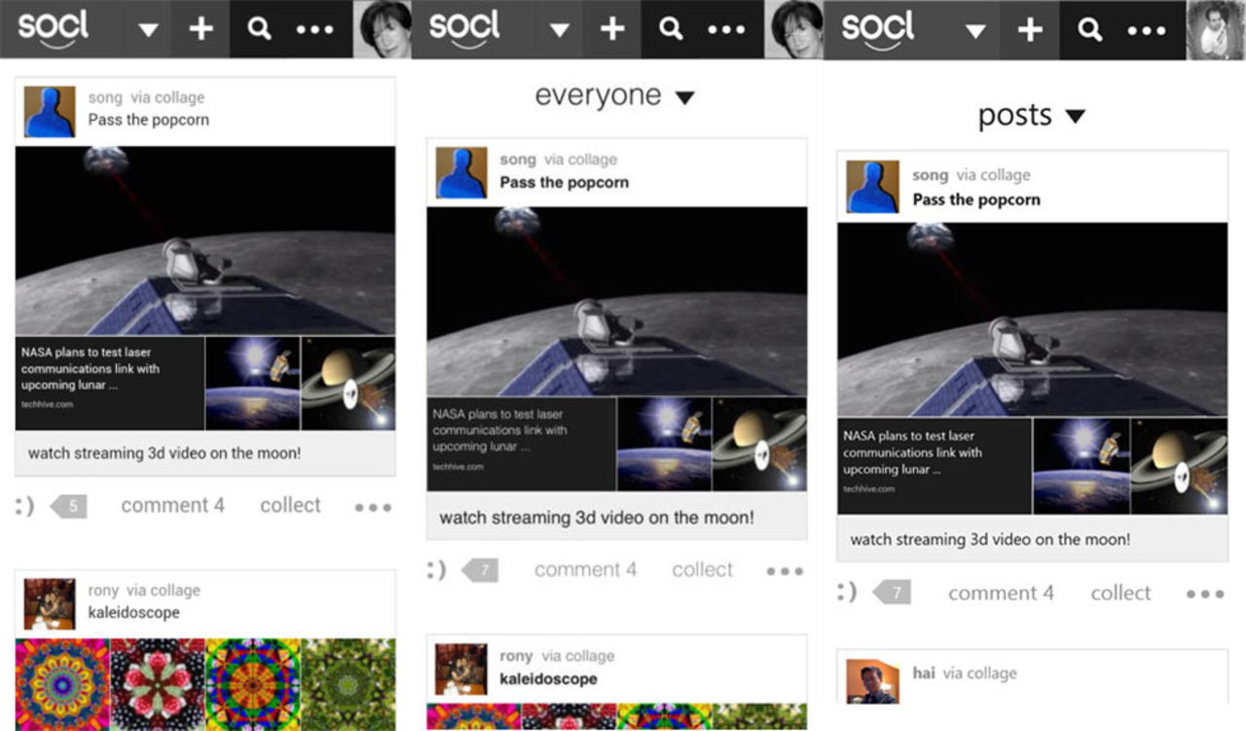This screenshot has height=731, width=1246.
Task: Tap the plus icon in the right screen header
Action: pos(1030,29)
